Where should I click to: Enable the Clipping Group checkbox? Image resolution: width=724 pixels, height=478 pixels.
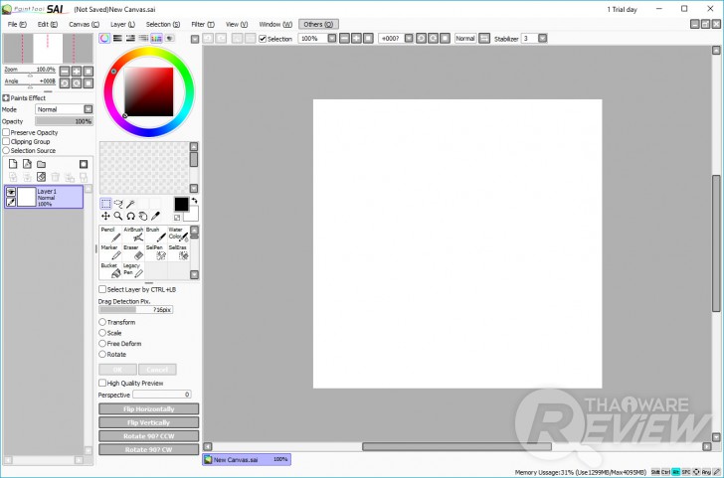coord(6,141)
